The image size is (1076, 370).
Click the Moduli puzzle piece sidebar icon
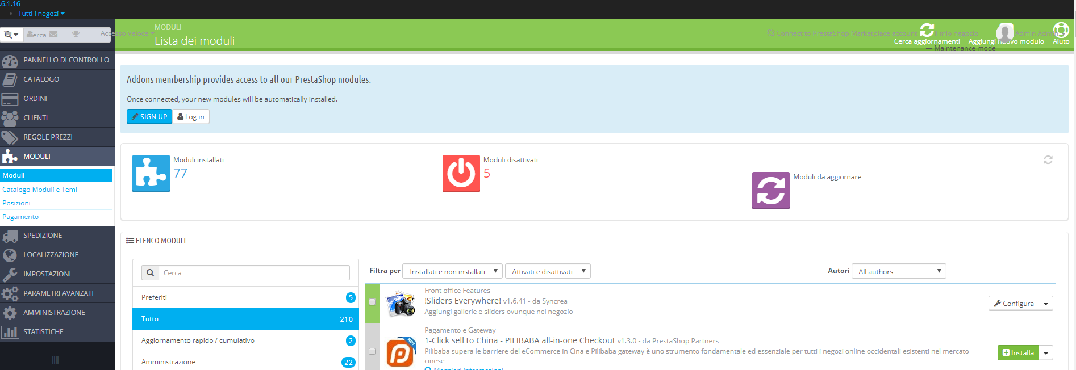[10, 157]
